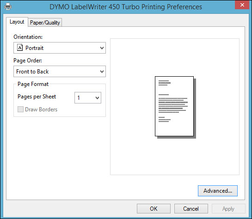Click the 'Page Format' group label
Viewport: 252px width, 219px height.
(x=33, y=84)
